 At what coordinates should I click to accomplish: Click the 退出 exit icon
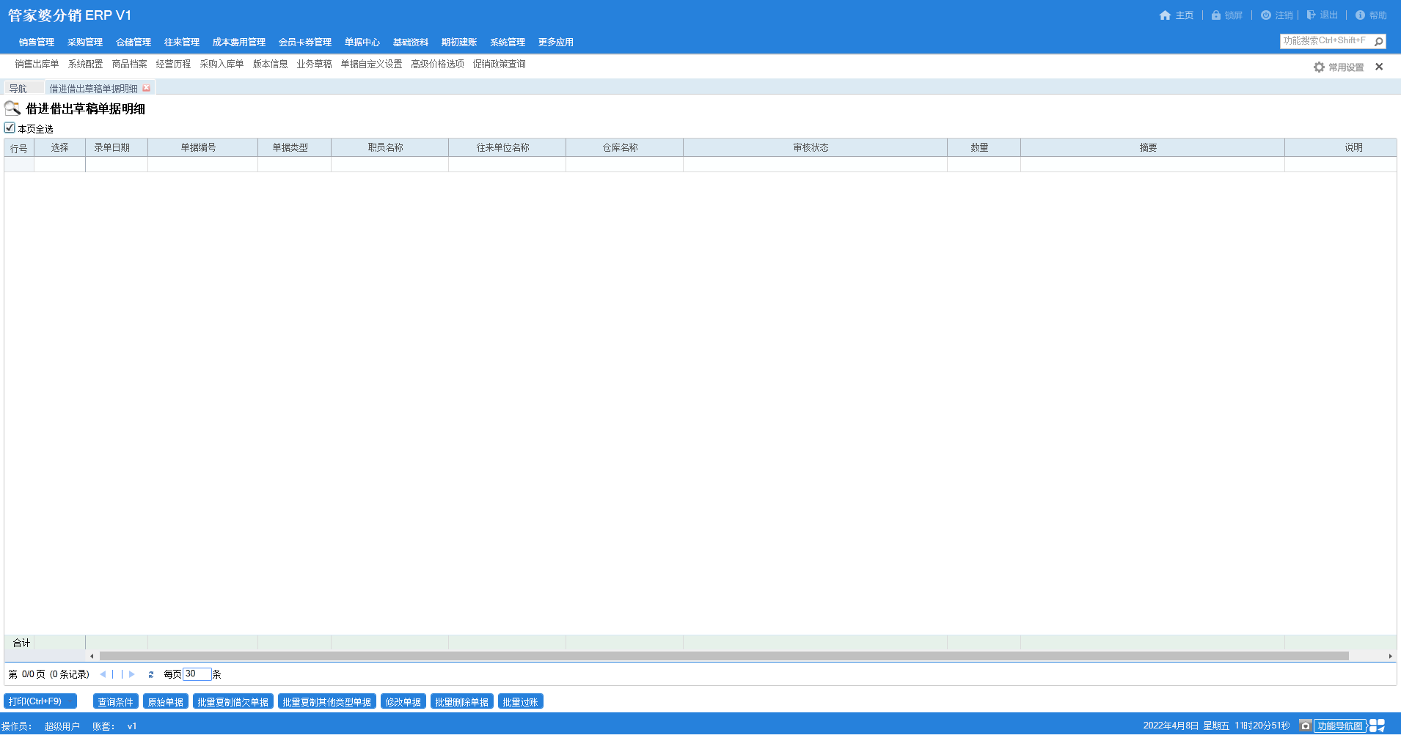click(1312, 15)
